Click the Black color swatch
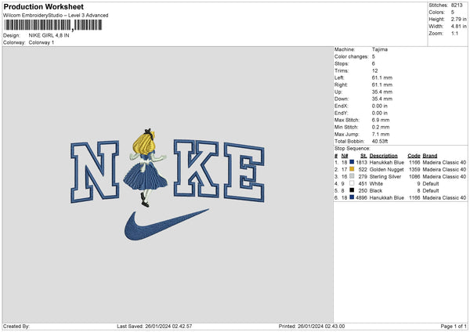The height and width of the screenshot is (332, 470). 352,190
